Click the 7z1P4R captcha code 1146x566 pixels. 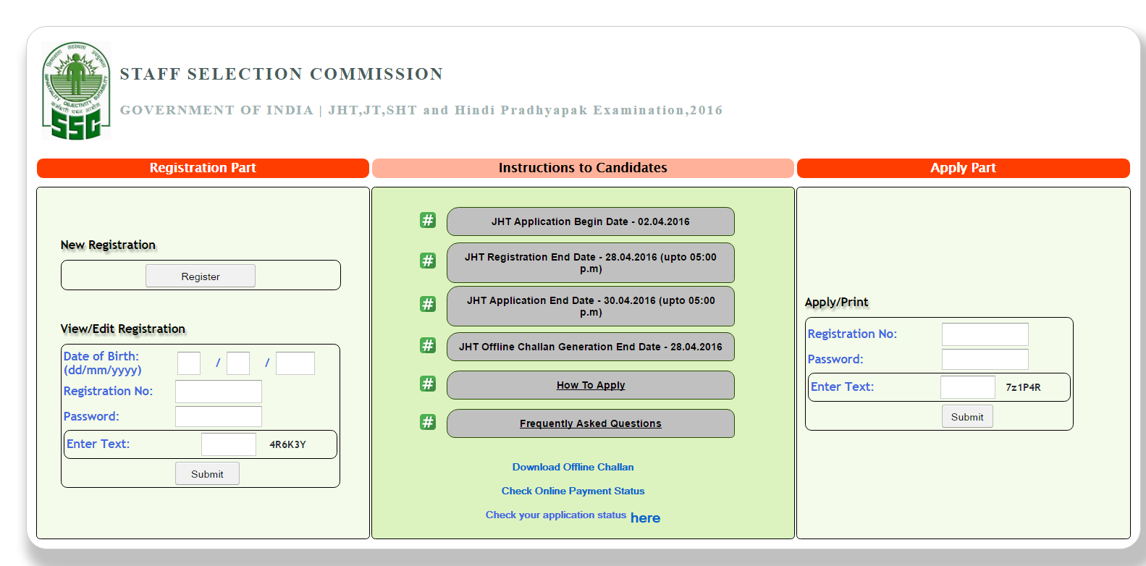(x=1024, y=387)
